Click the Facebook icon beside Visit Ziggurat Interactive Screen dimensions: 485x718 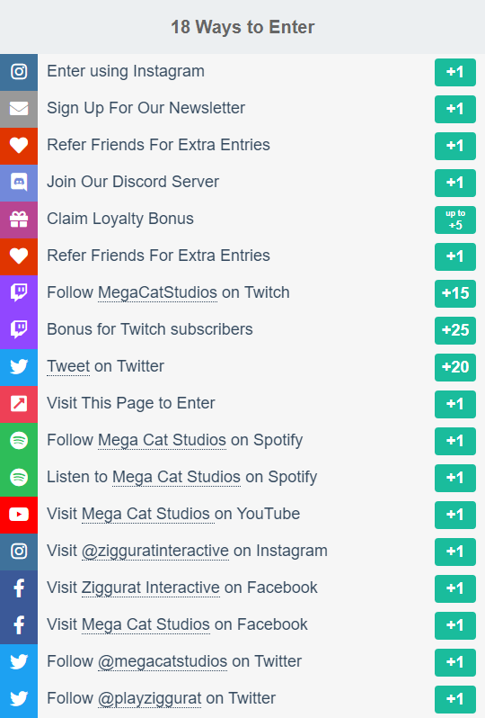(x=19, y=588)
